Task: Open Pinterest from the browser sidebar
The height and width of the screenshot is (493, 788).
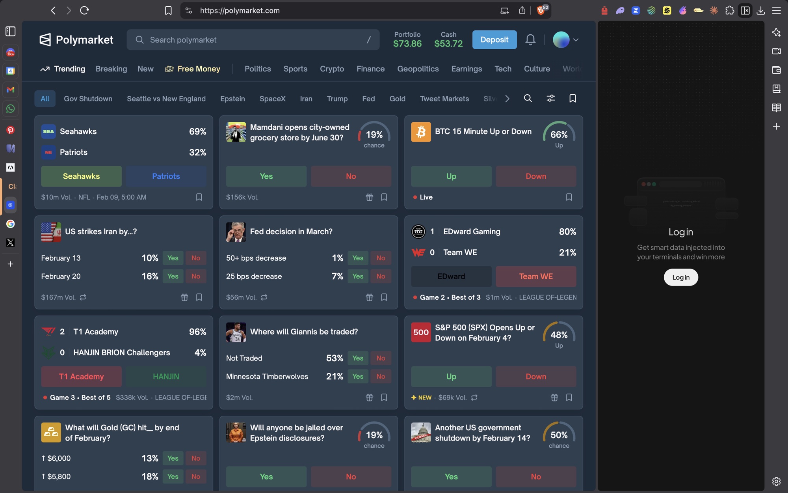Action: point(11,130)
